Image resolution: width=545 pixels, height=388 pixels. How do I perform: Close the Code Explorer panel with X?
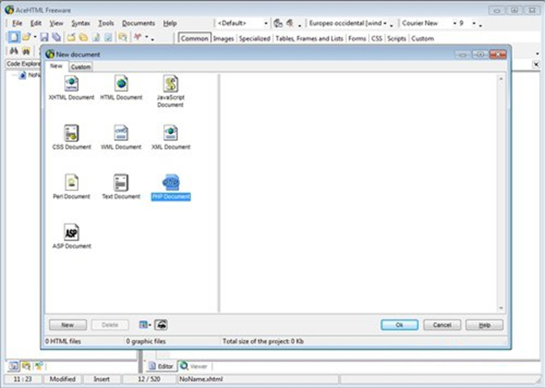pyautogui.click(x=536, y=64)
